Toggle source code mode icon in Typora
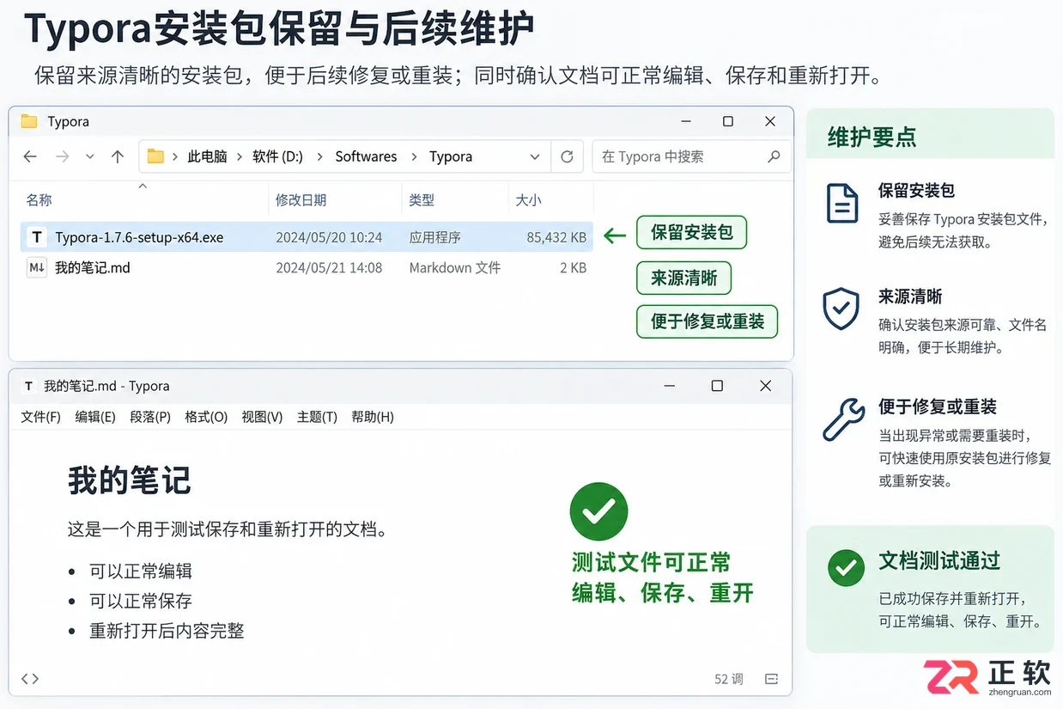The image size is (1063, 709). 30,679
